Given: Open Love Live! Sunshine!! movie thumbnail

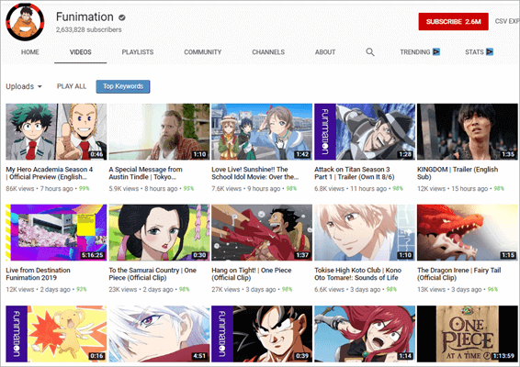Looking at the screenshot, I should 262,132.
